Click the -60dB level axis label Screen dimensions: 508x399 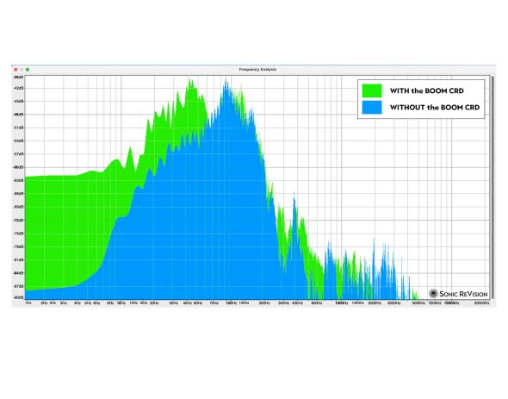click(x=18, y=167)
